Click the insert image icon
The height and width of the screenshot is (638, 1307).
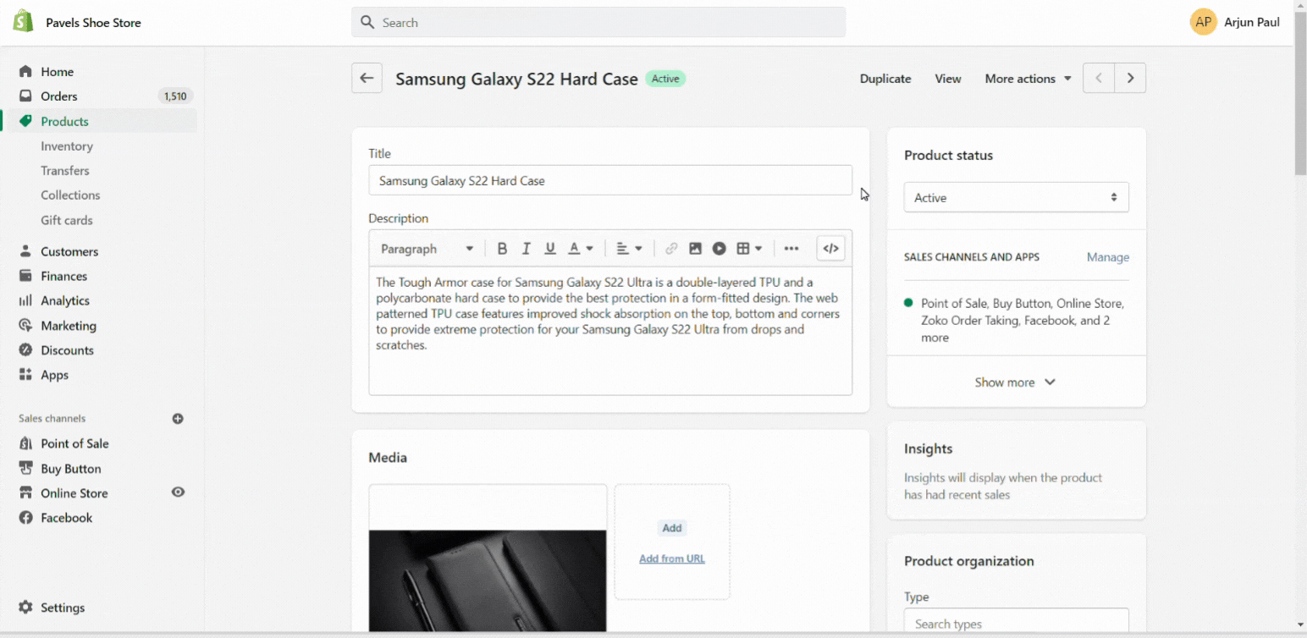695,248
